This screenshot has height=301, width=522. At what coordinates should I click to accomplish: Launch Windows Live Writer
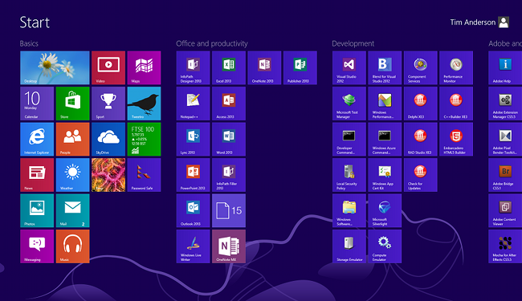tap(193, 246)
